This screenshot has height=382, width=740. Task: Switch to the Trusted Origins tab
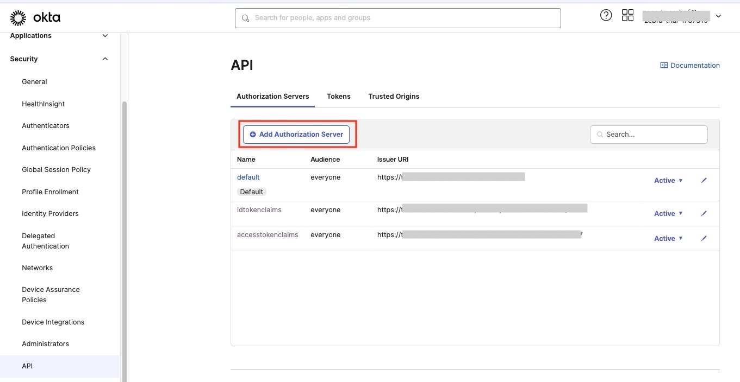click(x=394, y=97)
